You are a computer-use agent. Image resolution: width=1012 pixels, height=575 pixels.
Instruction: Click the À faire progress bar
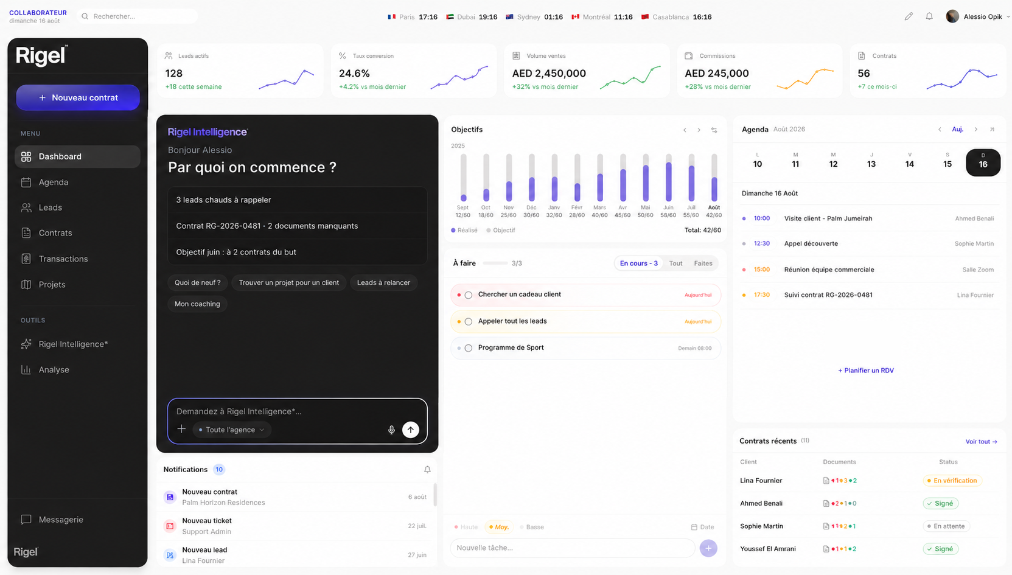(x=495, y=263)
